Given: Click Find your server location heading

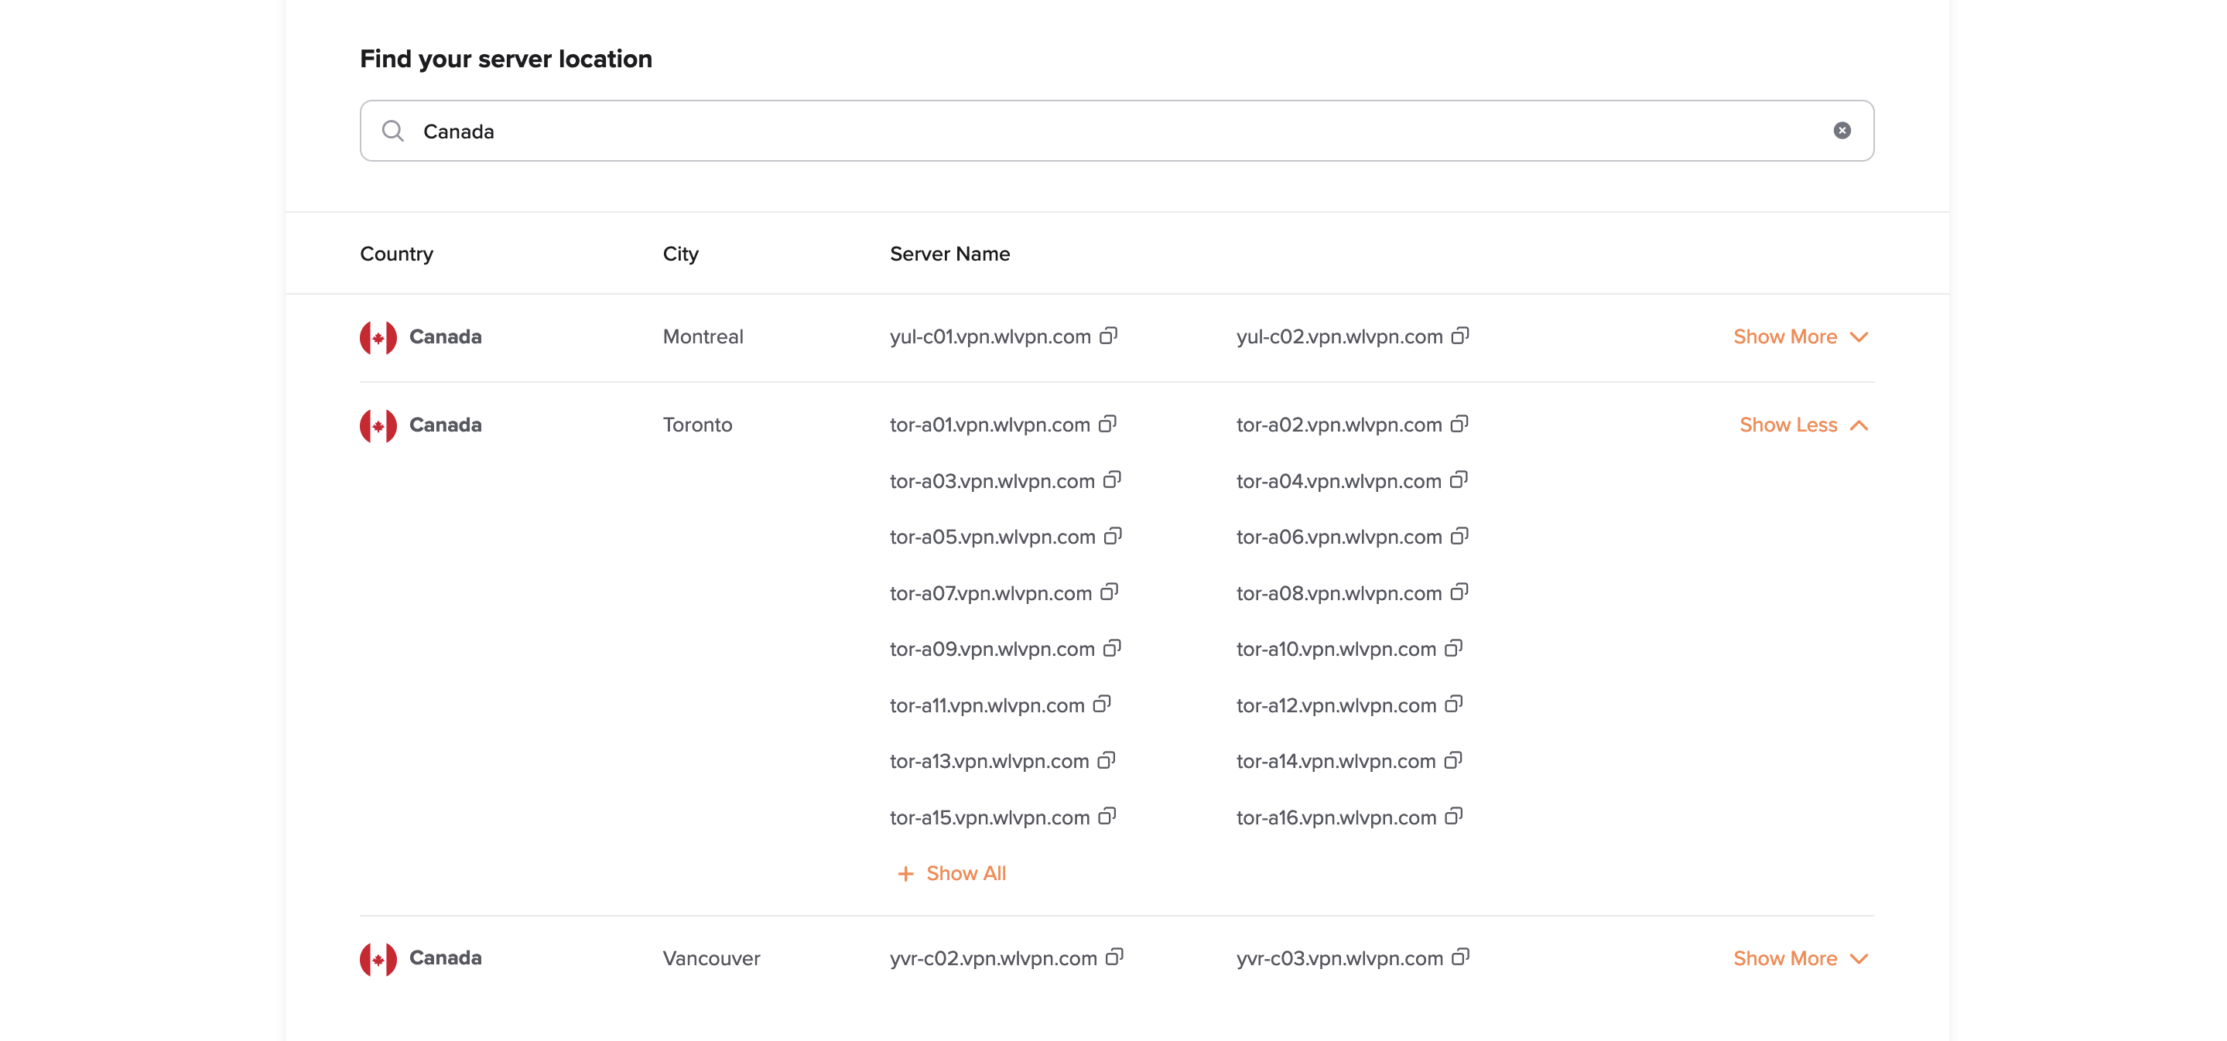Looking at the screenshot, I should coord(506,59).
